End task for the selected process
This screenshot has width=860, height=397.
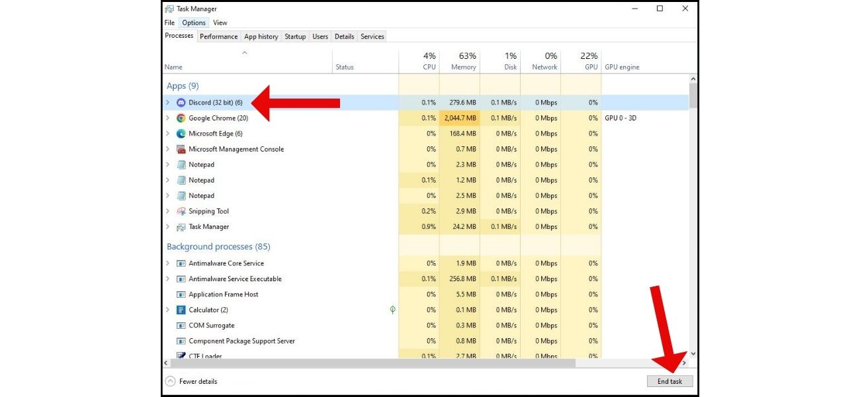670,381
